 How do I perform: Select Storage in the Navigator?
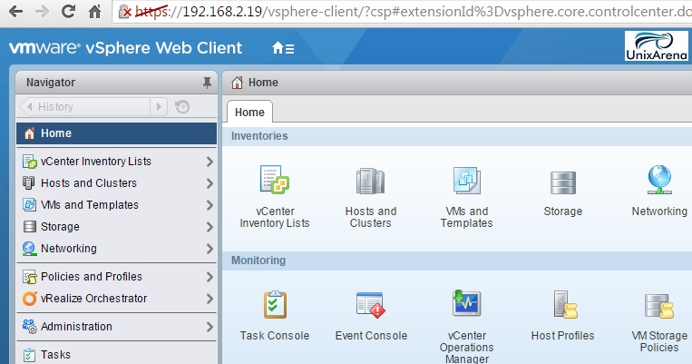(x=116, y=227)
